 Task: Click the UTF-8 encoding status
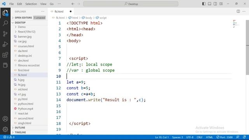coord(190,137)
